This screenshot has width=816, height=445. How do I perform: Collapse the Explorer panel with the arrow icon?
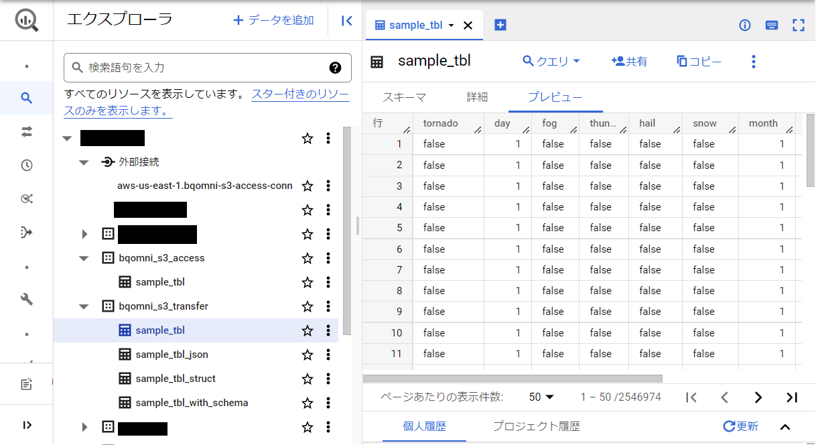[x=346, y=21]
